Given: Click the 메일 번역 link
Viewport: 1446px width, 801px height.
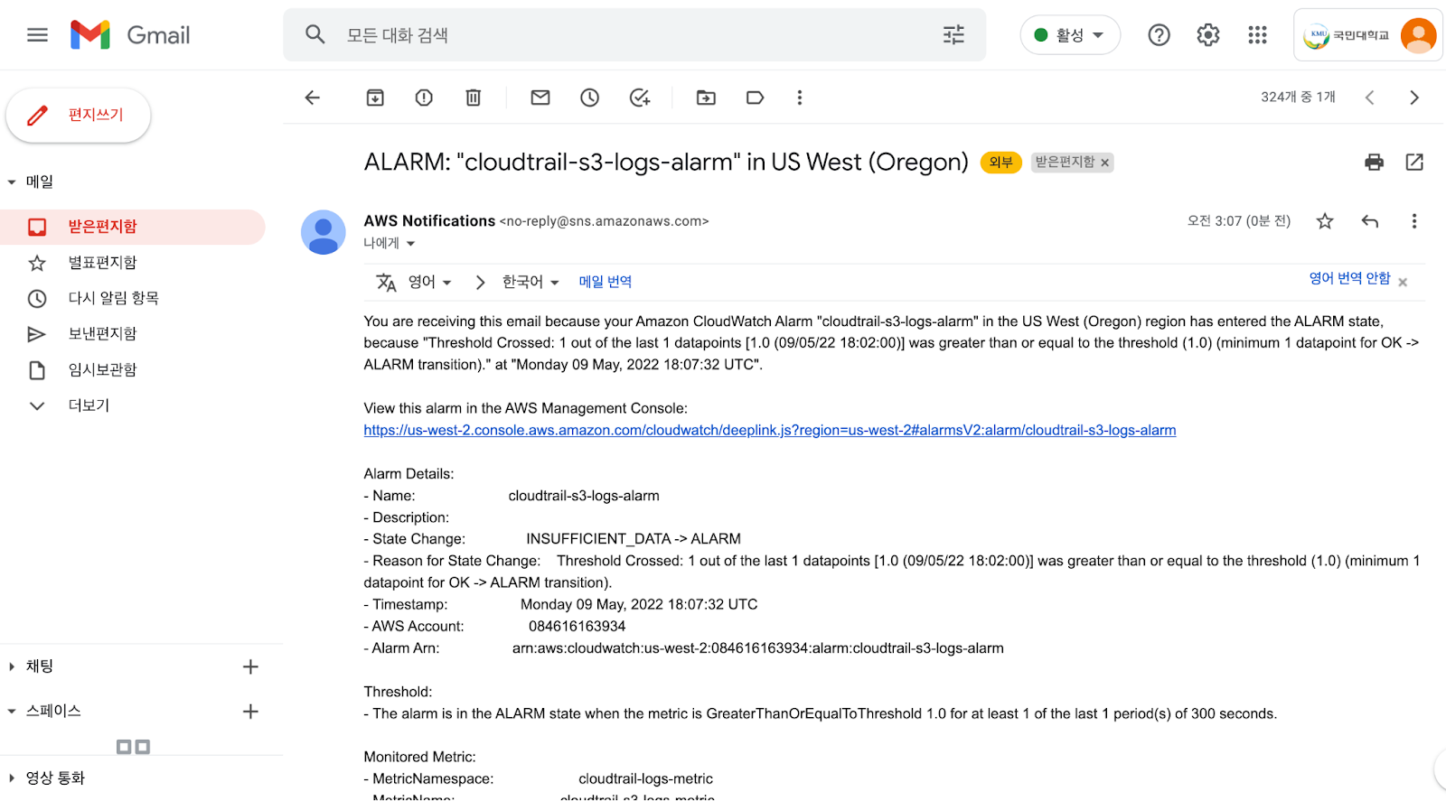Looking at the screenshot, I should click(606, 283).
